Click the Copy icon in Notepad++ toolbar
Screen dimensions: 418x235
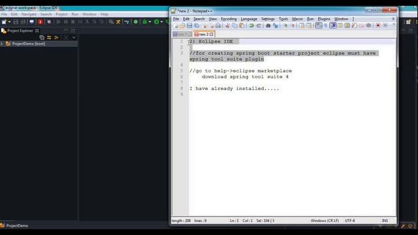click(234, 25)
